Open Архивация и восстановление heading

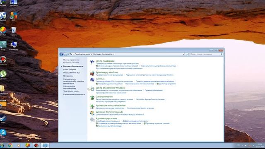click(x=111, y=106)
